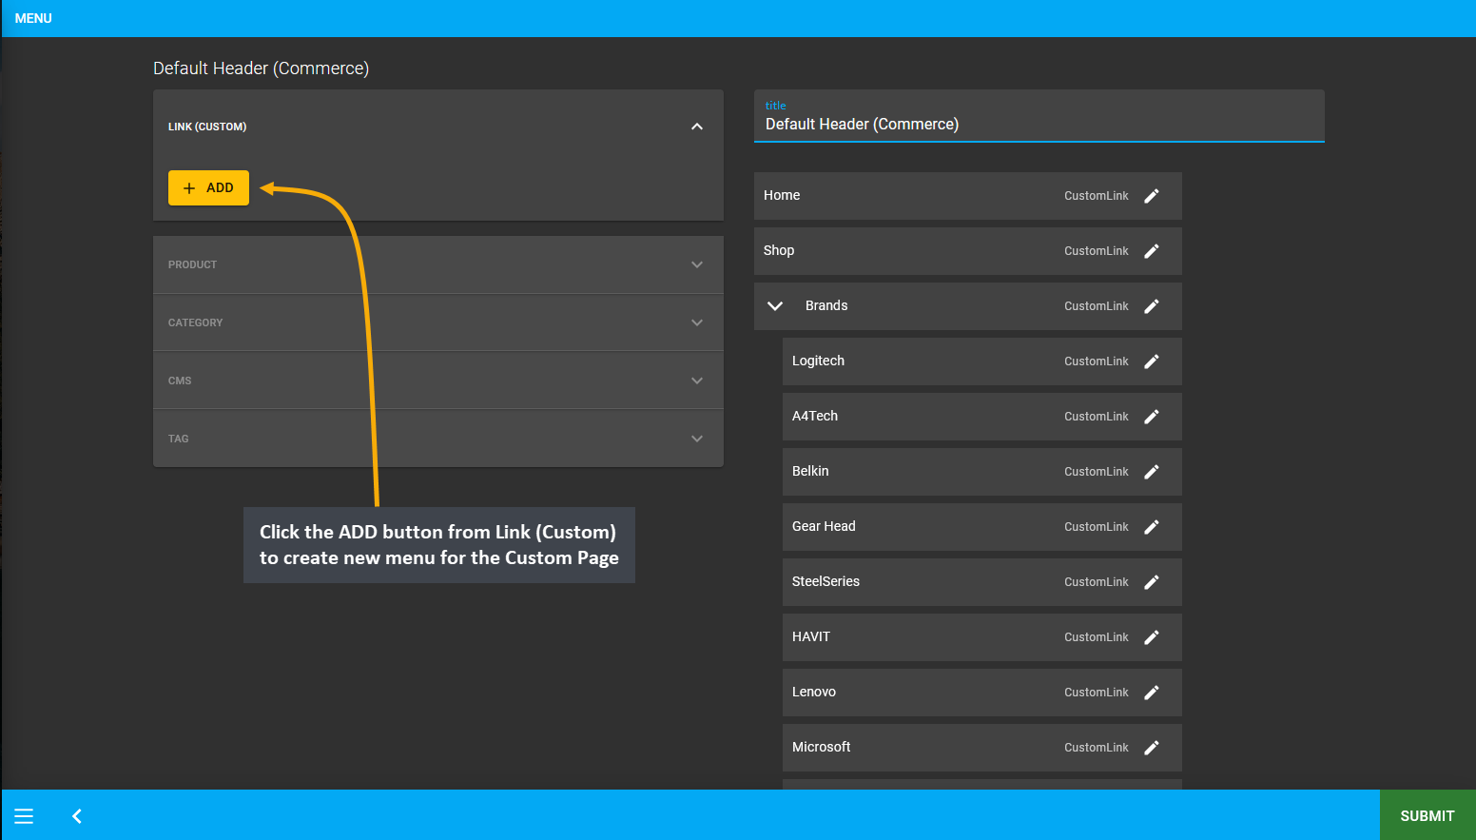
Task: Edit the Lenovo menu link
Action: (x=1152, y=693)
